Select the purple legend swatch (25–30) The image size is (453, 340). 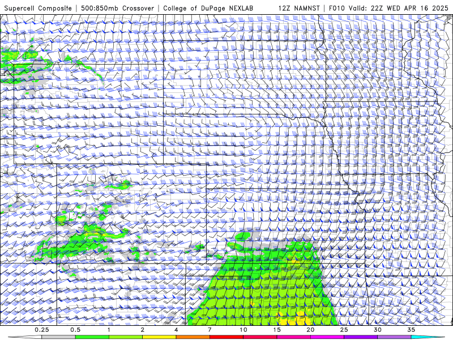tap(361, 337)
